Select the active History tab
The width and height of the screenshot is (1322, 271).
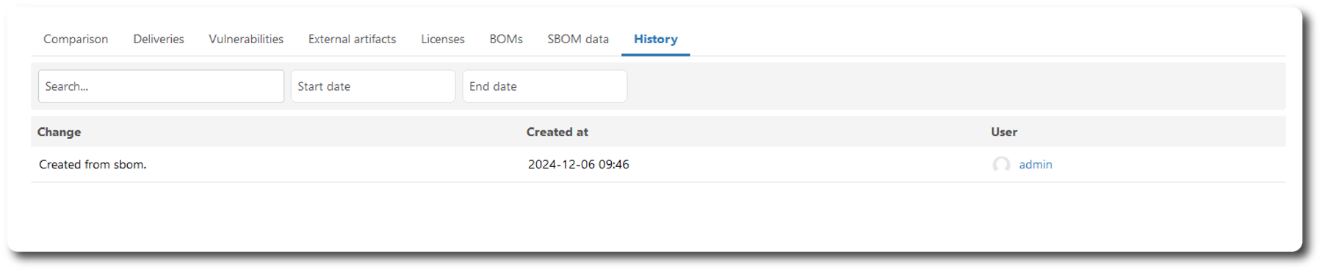click(656, 39)
